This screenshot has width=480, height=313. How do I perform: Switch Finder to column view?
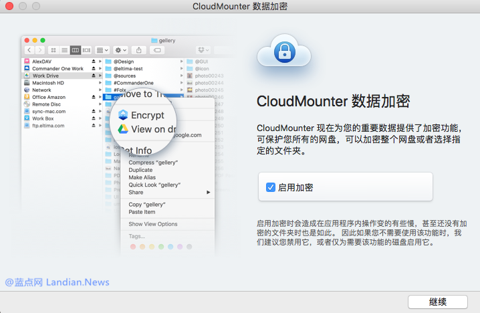coord(76,50)
